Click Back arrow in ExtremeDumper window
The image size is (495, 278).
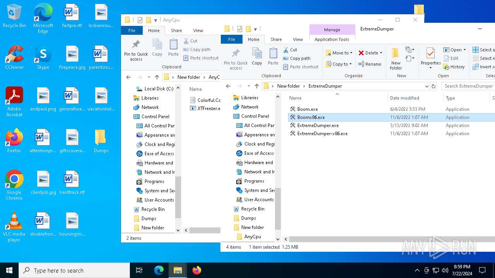click(x=228, y=86)
